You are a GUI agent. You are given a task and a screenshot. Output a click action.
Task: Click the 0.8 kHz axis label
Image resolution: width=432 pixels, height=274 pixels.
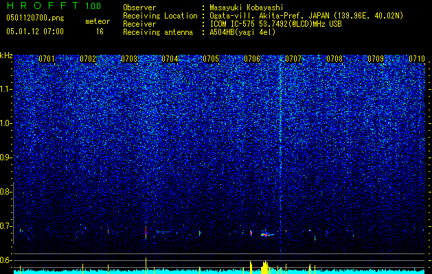[6, 192]
